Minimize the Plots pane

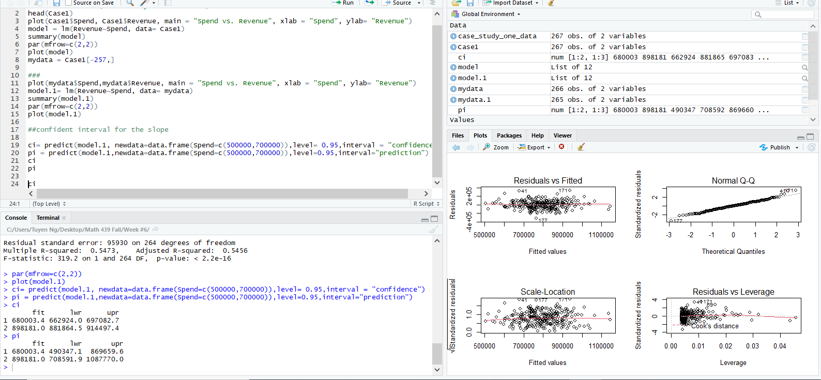(801, 137)
